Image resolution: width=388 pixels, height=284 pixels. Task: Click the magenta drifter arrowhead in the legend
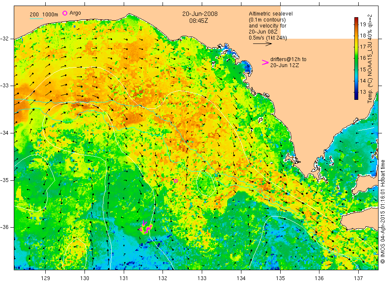(x=265, y=62)
